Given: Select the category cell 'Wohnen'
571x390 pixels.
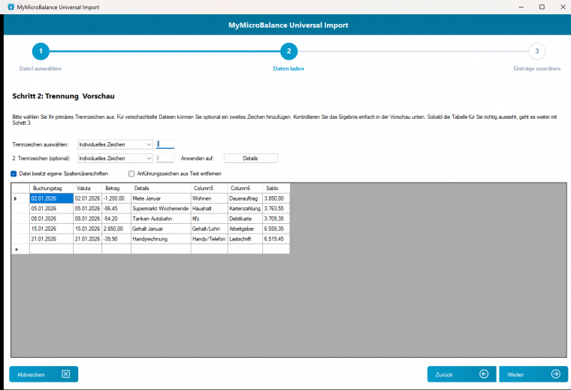Looking at the screenshot, I should pos(209,198).
